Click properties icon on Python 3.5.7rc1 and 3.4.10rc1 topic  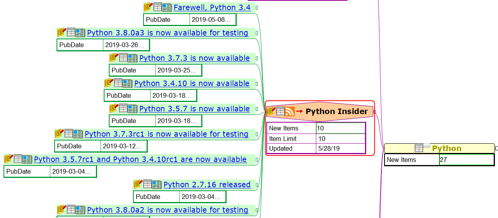pyautogui.click(x=18, y=158)
